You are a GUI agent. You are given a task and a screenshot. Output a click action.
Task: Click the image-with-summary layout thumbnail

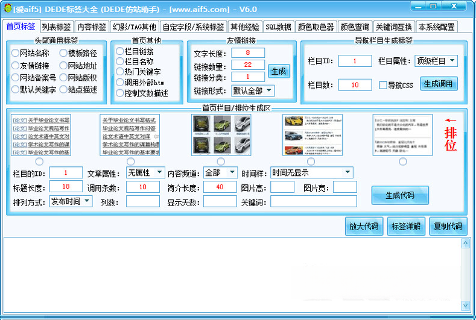(x=313, y=135)
